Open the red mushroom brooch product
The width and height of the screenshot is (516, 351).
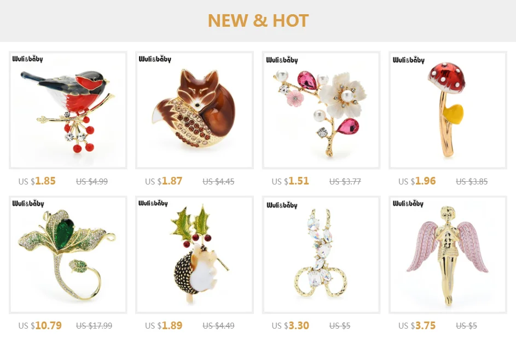448,110
